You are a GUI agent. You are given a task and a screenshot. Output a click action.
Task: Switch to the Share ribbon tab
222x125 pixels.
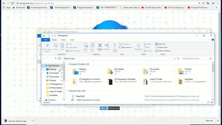click(x=63, y=40)
